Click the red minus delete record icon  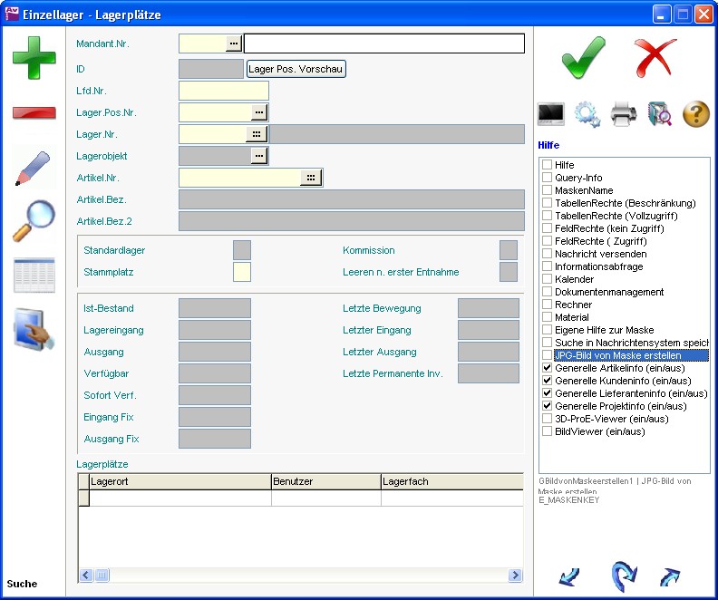point(34,112)
